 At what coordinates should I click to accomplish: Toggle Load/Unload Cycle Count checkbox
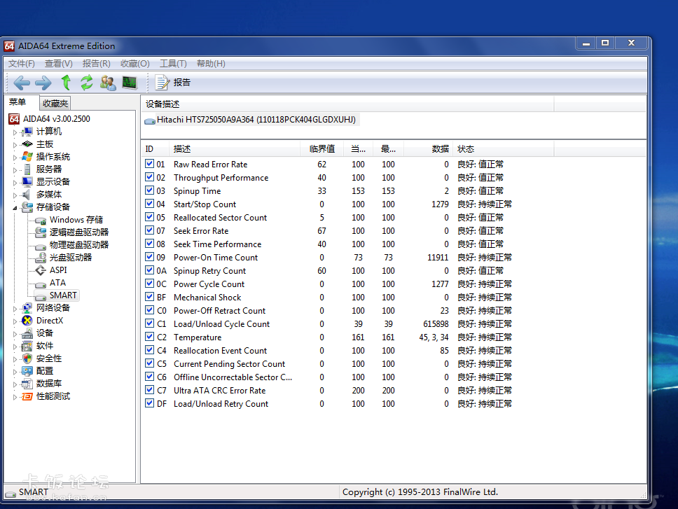[150, 323]
